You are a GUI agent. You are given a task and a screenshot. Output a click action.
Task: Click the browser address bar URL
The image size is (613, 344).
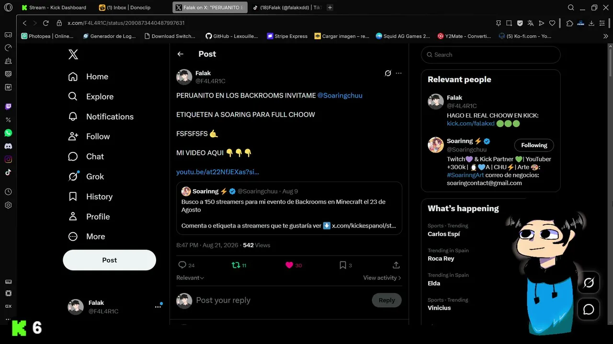point(126,23)
